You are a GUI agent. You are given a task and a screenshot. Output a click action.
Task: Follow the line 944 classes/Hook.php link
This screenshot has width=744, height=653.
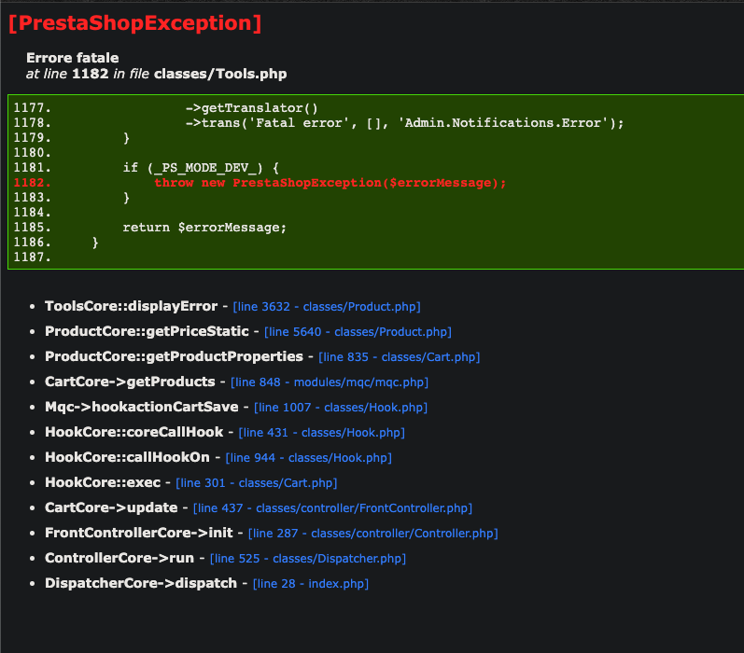point(308,458)
